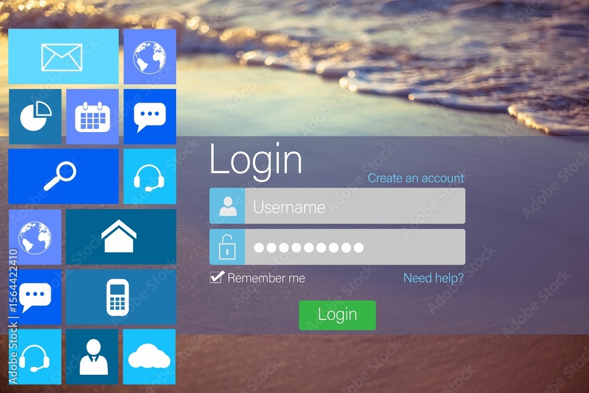Click the open padlock icon in the password field
Screen dimensions: 589x393
[227, 247]
